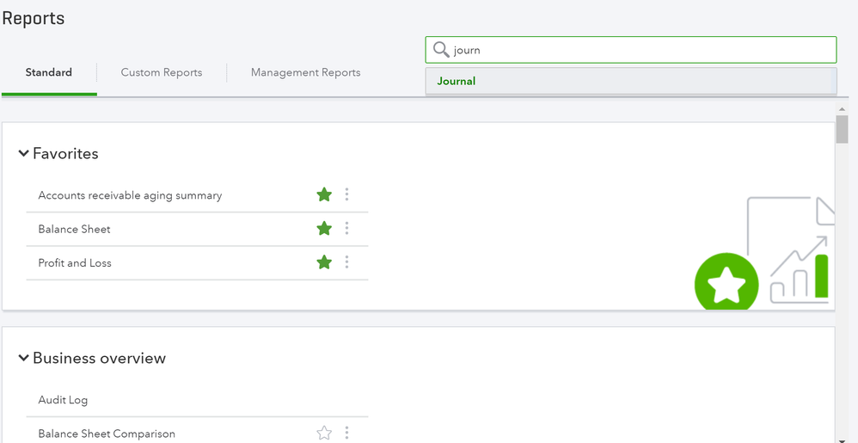Open the Profit and Loss report

tap(75, 263)
